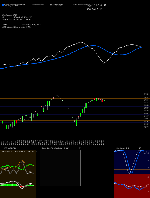Click the 240.7 price axis label
Viewport: 150px width, 198px height.
click(x=146, y=118)
